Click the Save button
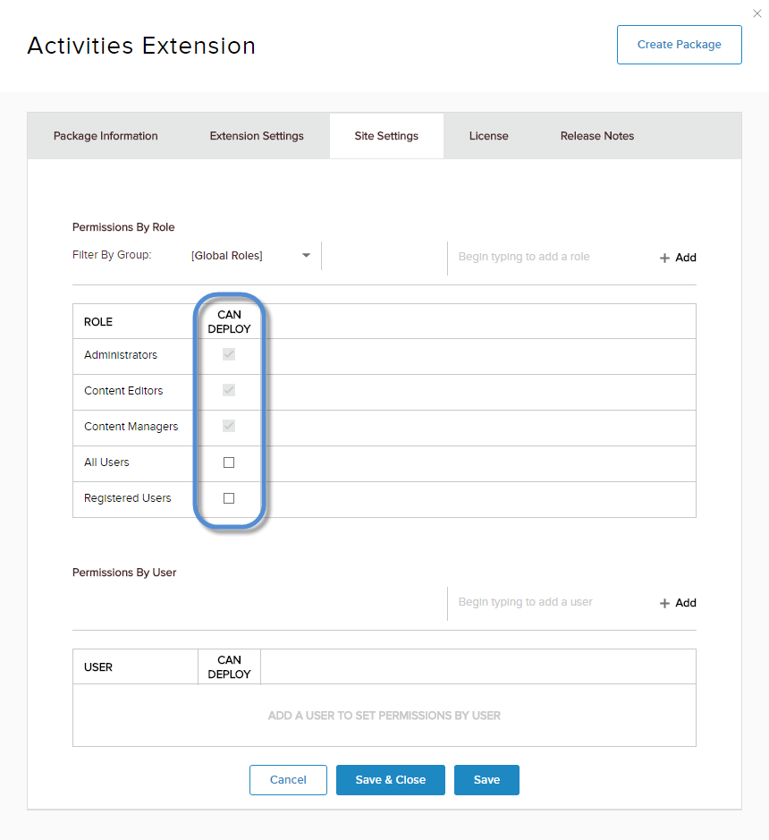769x840 pixels. pos(486,780)
